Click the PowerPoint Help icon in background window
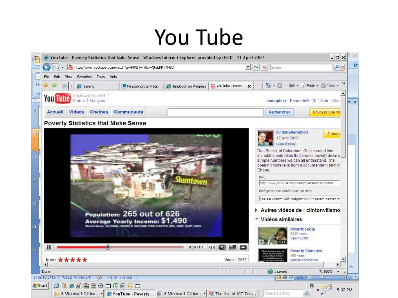Image resolution: width=398 pixels, height=298 pixels. click(355, 65)
